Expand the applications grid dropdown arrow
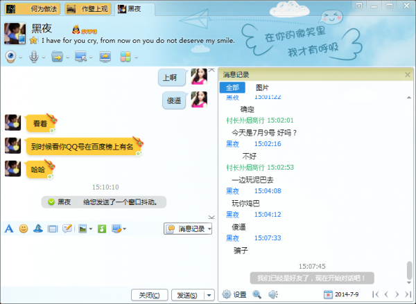This screenshot has height=304, width=416. (x=137, y=57)
